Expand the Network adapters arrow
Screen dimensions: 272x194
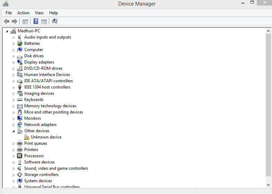pyautogui.click(x=14, y=125)
